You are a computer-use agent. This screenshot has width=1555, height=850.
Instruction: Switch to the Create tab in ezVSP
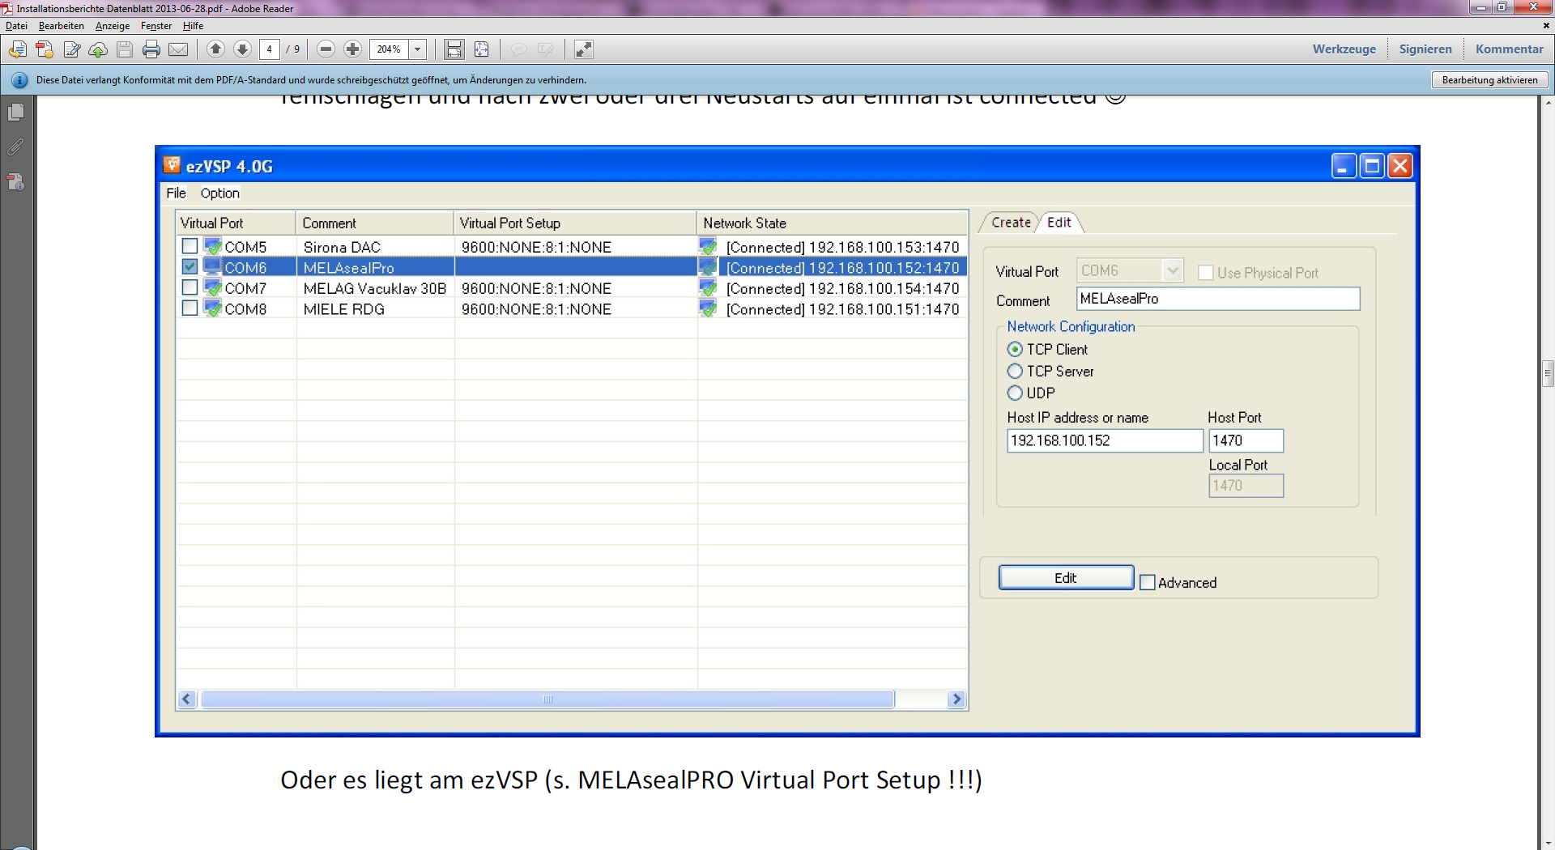(1011, 222)
